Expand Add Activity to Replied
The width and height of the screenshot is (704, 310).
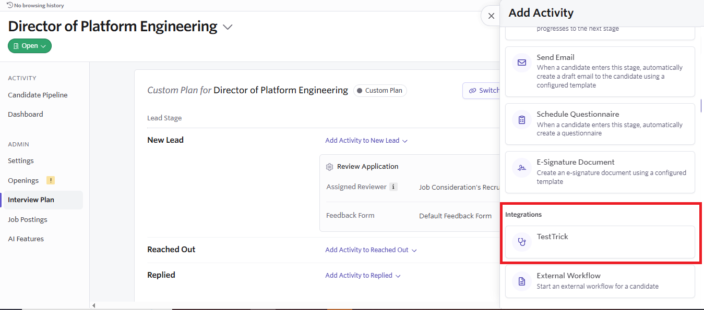(363, 276)
